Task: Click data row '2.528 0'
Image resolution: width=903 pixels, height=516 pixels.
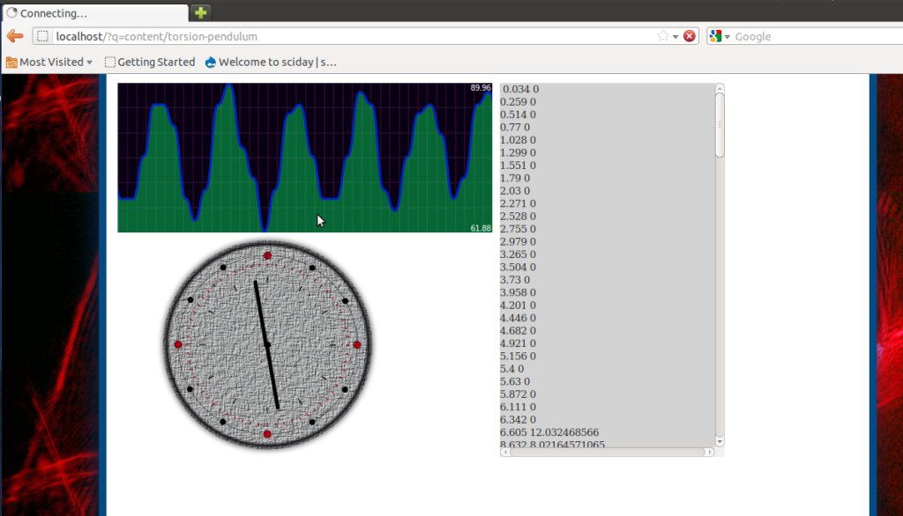Action: tap(518, 217)
